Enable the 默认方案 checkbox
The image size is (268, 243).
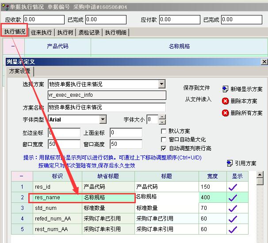(x=164, y=131)
